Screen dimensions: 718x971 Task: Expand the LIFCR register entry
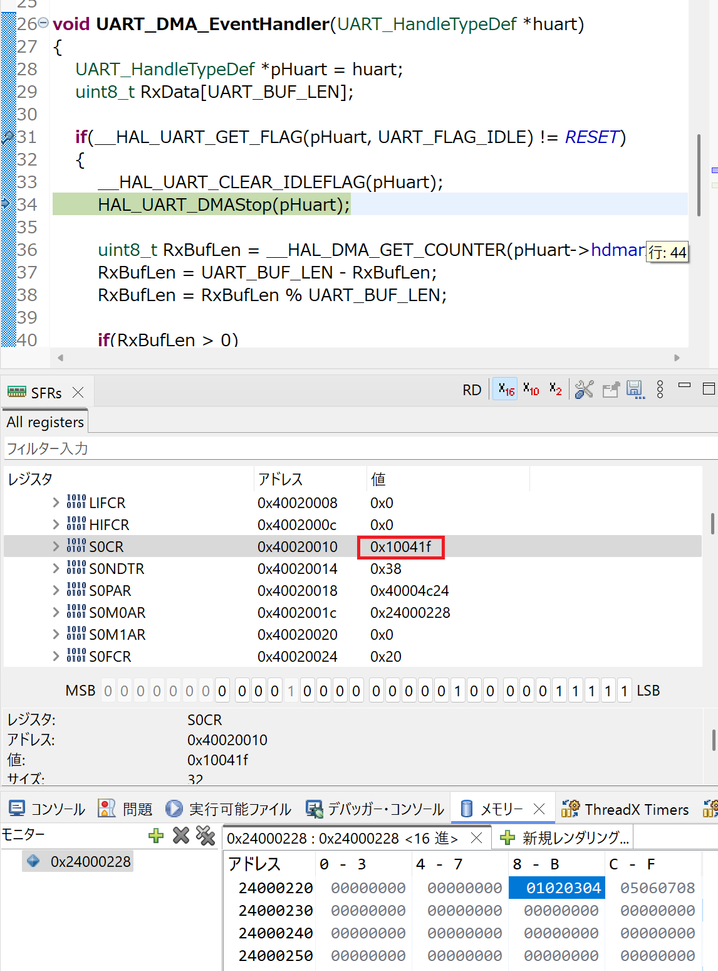56,502
